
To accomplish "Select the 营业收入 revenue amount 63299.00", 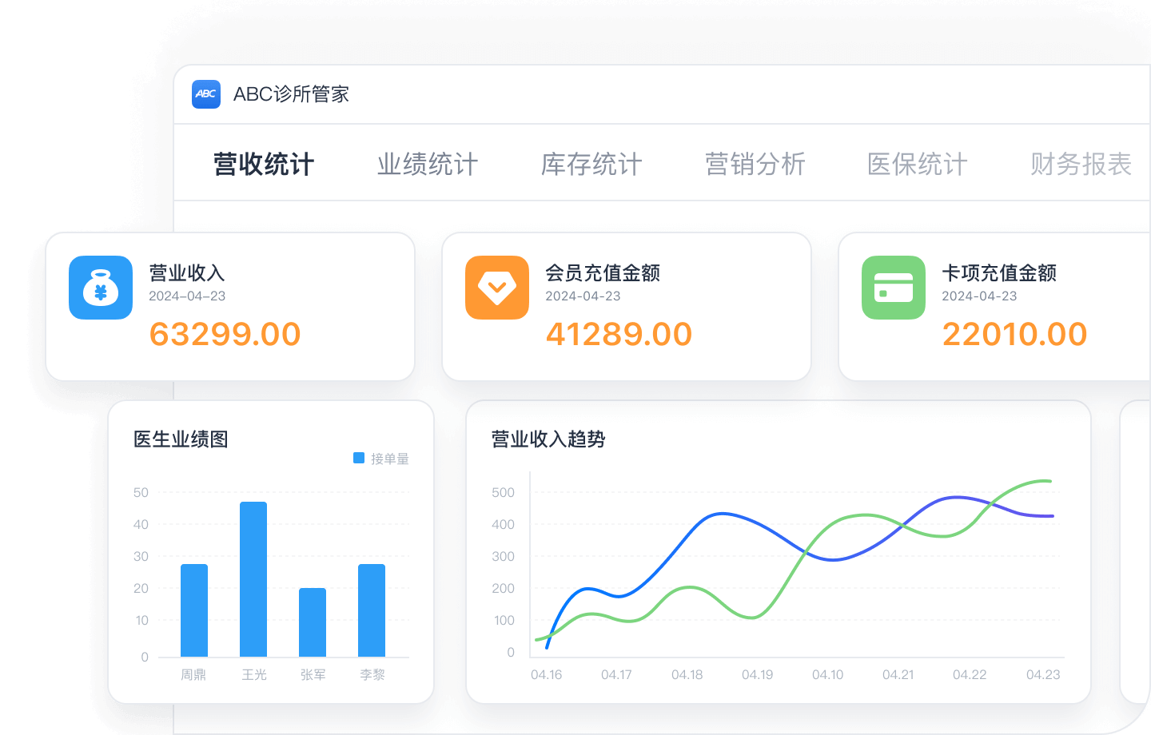I will [225, 335].
